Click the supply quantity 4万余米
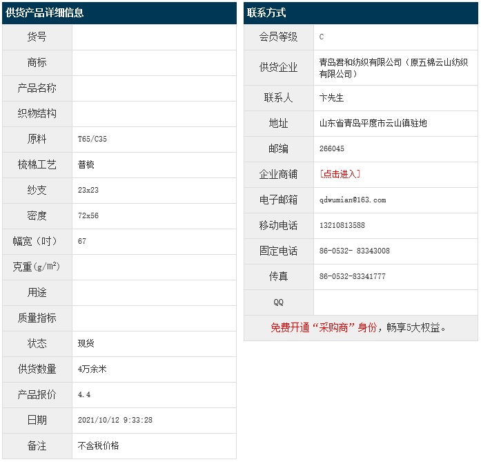This screenshot has height=462, width=481. click(x=92, y=369)
